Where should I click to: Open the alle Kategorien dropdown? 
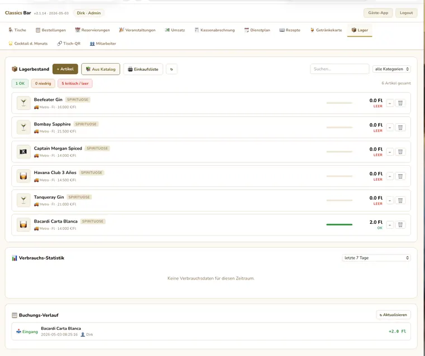click(391, 69)
